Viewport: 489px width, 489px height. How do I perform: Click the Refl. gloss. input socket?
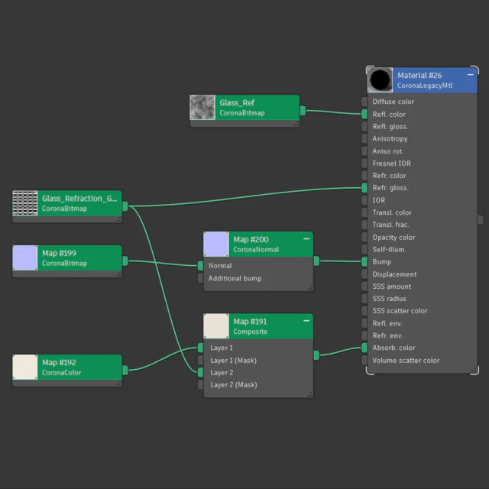coord(364,126)
